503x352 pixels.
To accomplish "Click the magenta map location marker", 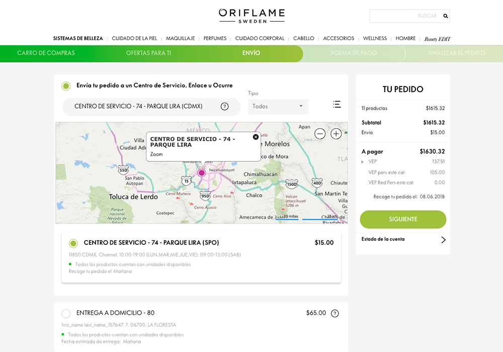I will pyautogui.click(x=202, y=172).
